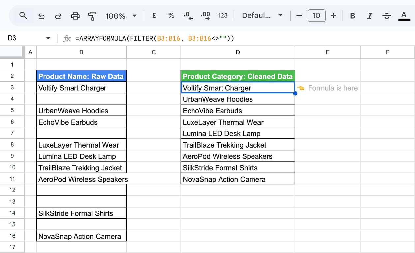Click the Name box showing D3

[12, 38]
